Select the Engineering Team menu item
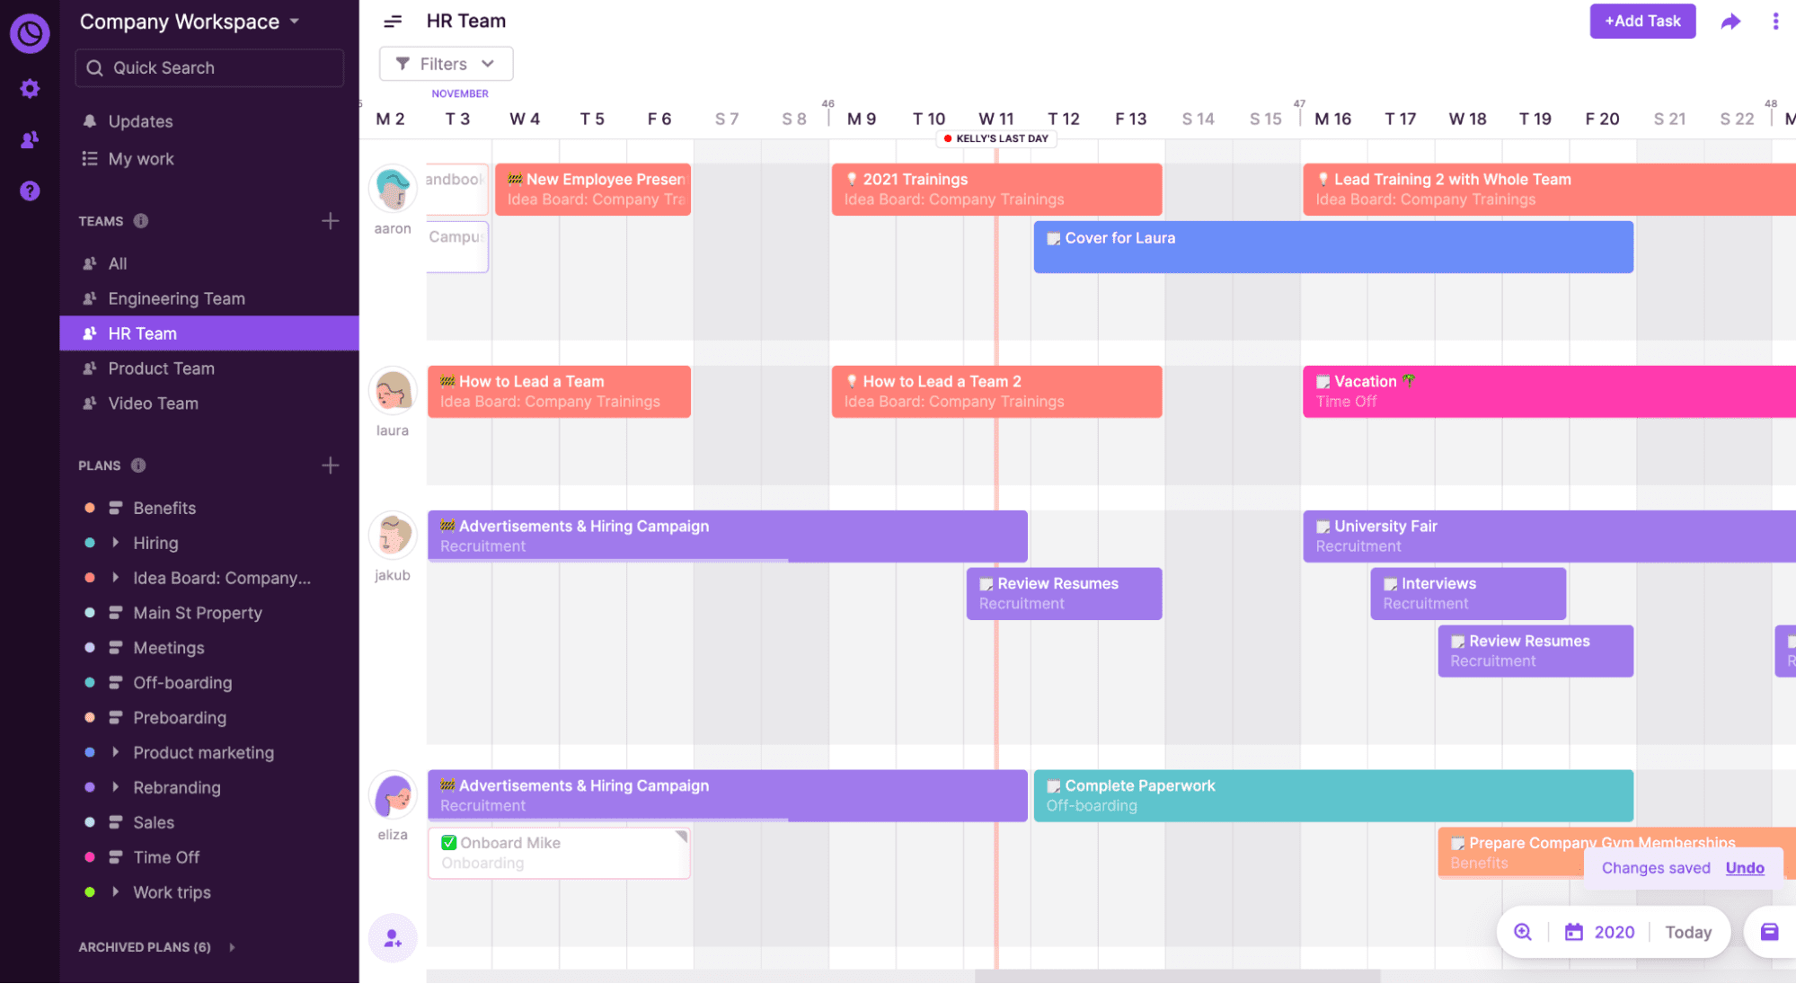This screenshot has width=1796, height=984. click(177, 297)
